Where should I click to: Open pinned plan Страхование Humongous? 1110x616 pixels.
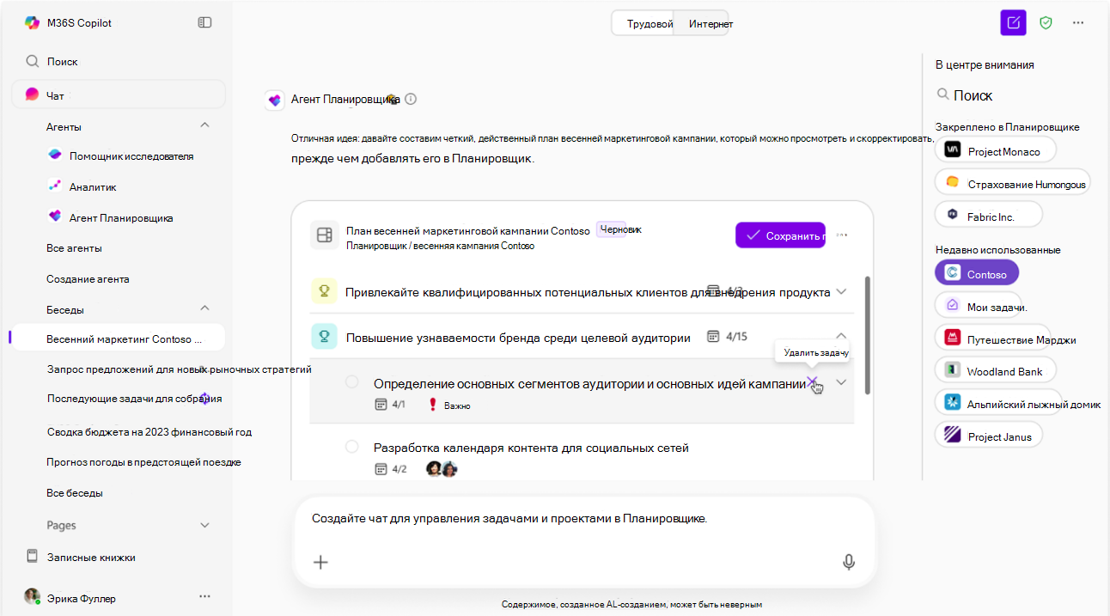[x=1012, y=182]
